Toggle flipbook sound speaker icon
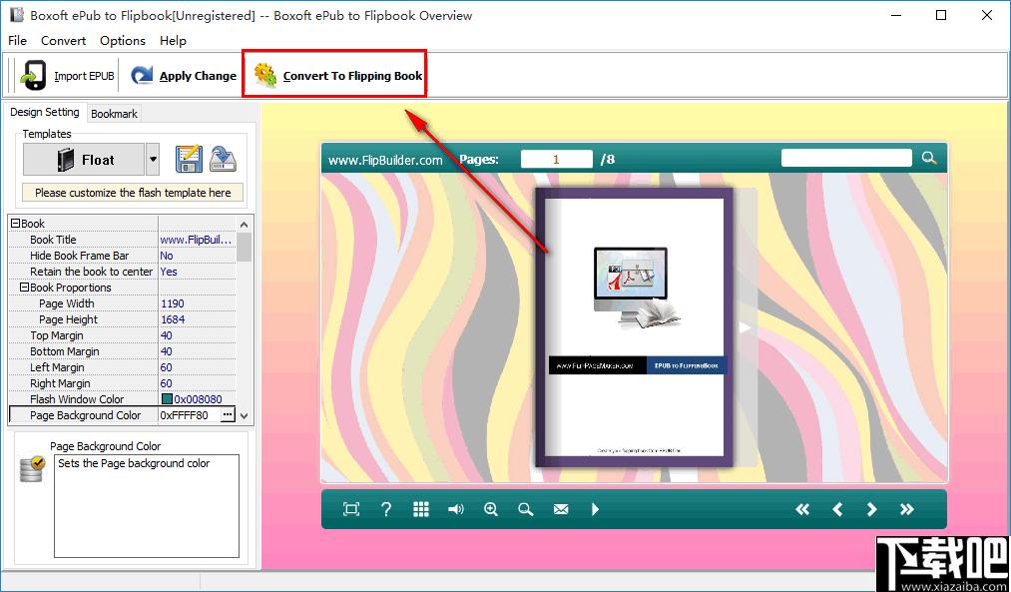 tap(456, 509)
